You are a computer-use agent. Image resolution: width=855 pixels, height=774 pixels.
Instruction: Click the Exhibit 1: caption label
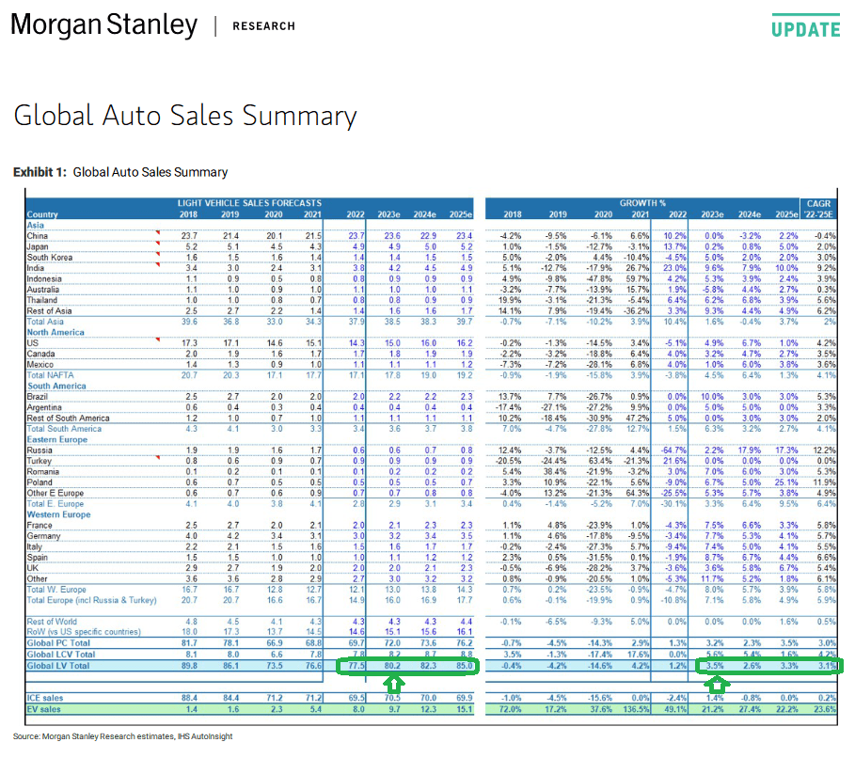(x=40, y=172)
